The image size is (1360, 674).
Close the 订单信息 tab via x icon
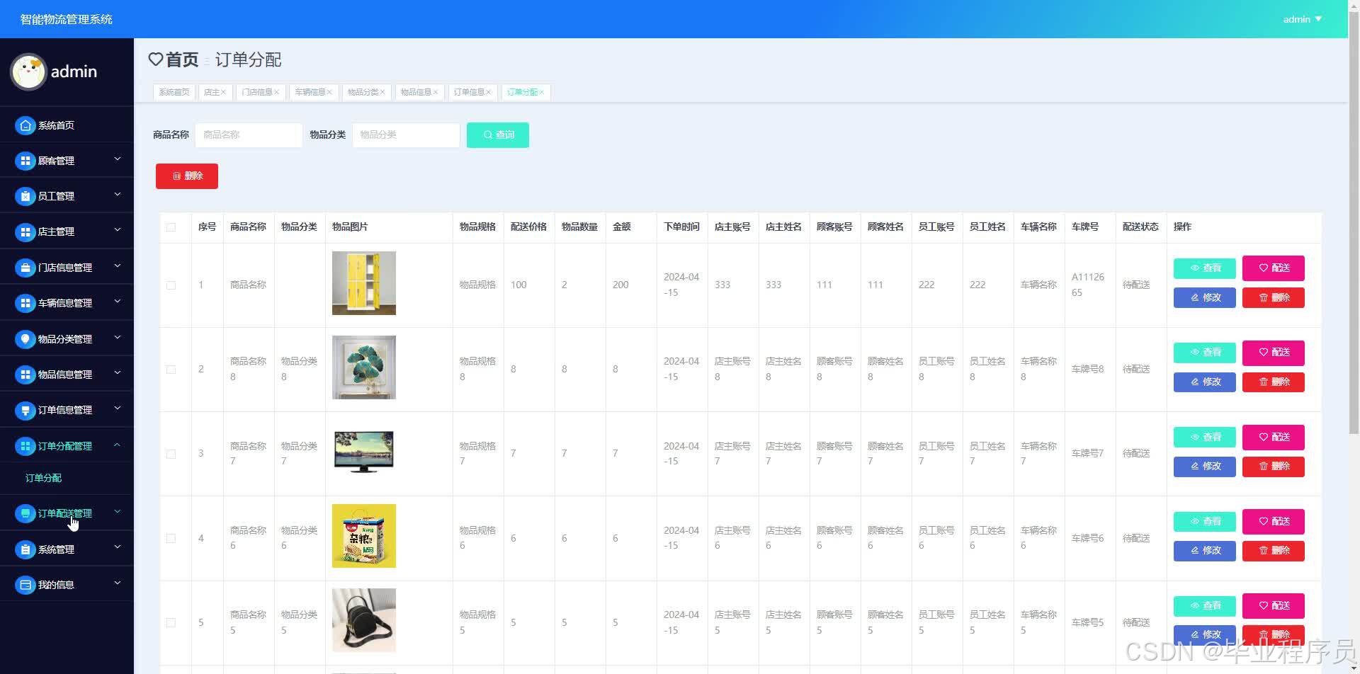click(488, 92)
